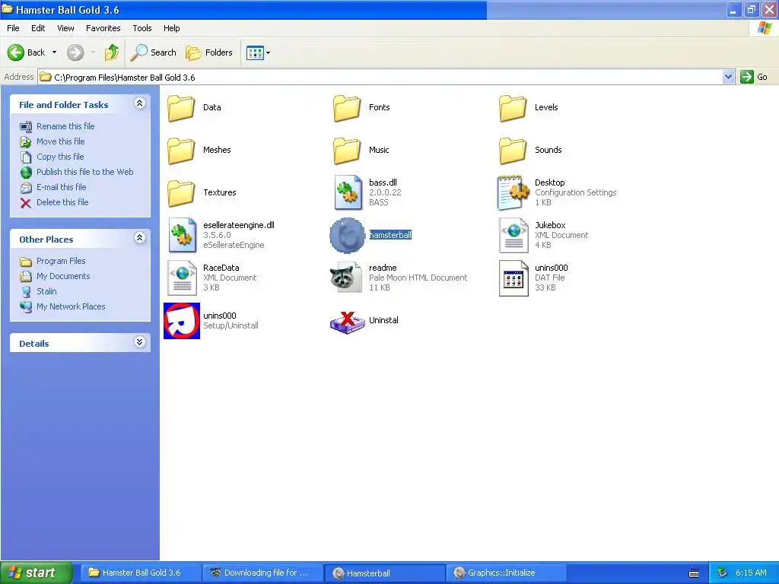The image size is (779, 584).
Task: Select the Jukebox XML document icon
Action: click(x=514, y=236)
